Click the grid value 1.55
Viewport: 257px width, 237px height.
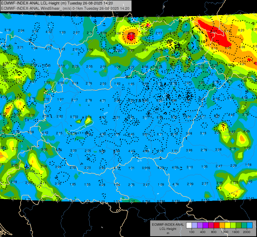point(87,185)
